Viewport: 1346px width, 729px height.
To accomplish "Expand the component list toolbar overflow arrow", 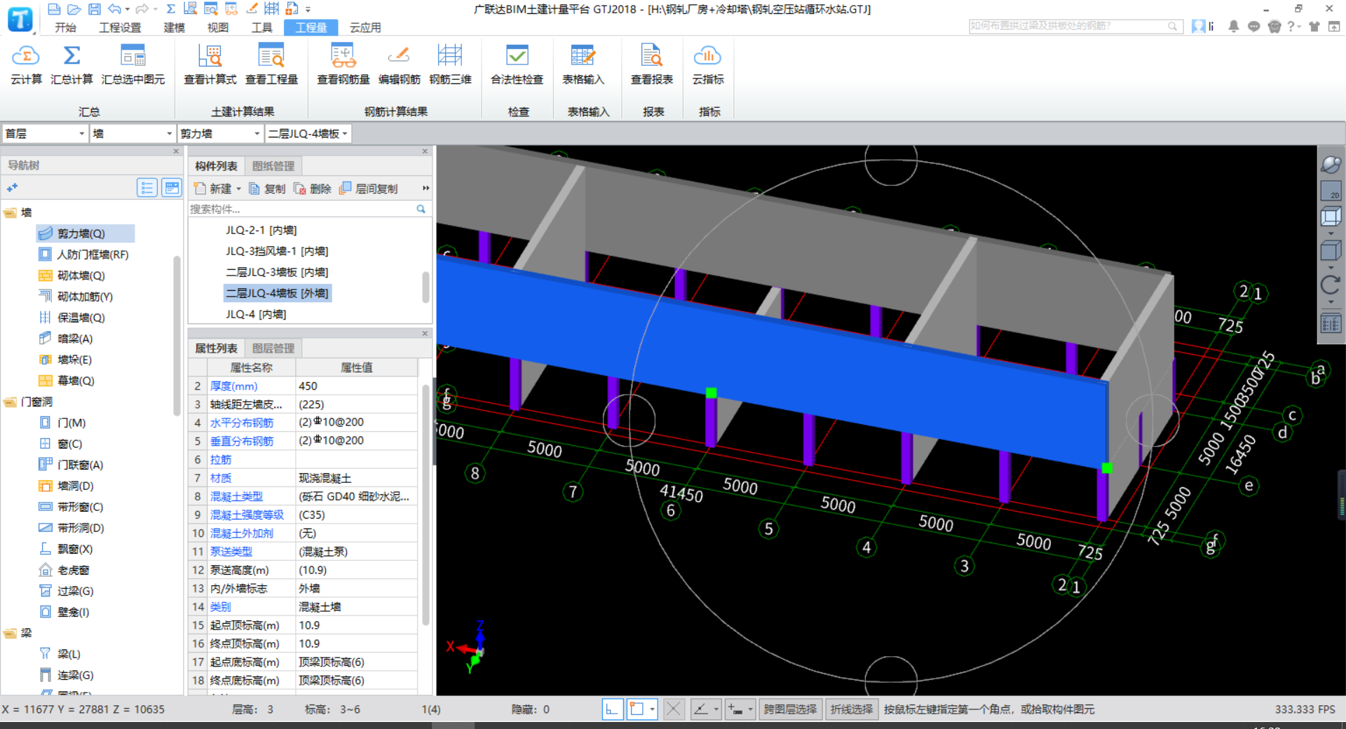I will click(x=425, y=188).
